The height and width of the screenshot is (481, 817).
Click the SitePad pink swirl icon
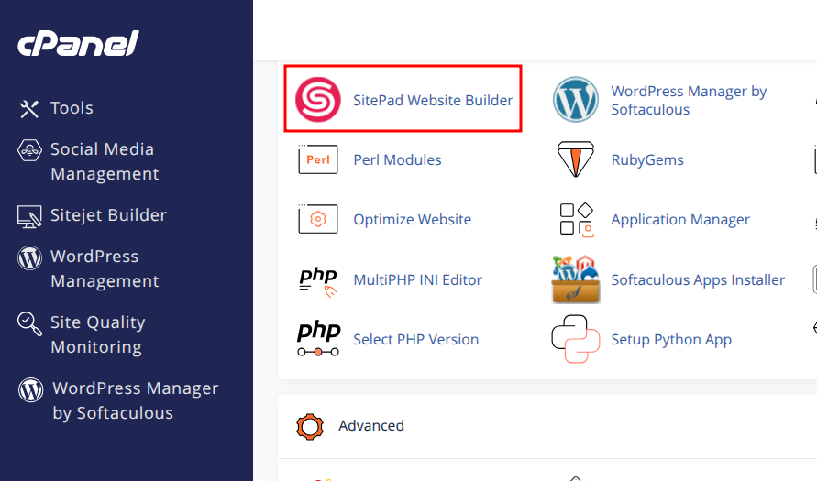(318, 100)
